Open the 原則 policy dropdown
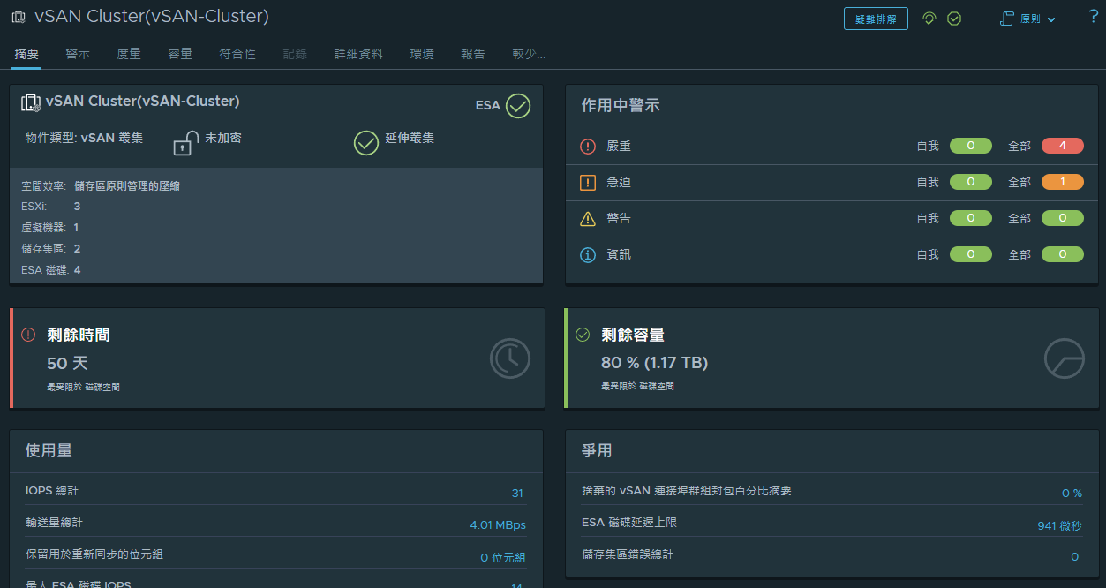 click(x=1027, y=19)
